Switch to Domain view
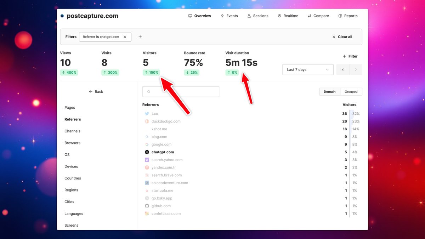Screen dimensions: 425x239 [x=329, y=92]
